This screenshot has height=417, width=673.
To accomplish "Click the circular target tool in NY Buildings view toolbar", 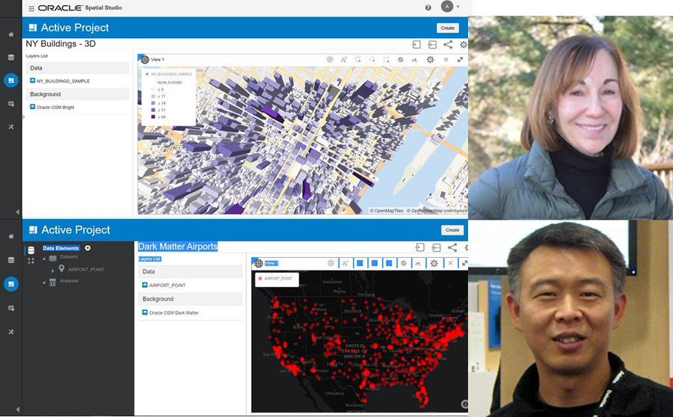I will coord(330,60).
